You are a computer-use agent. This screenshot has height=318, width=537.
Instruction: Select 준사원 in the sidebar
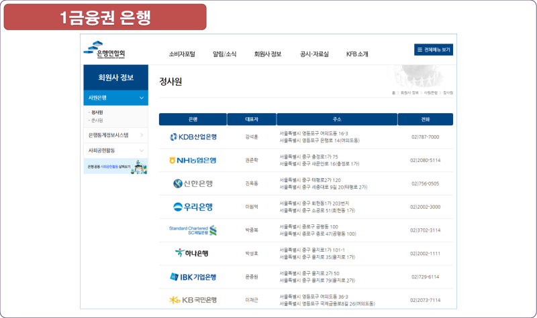pyautogui.click(x=97, y=121)
